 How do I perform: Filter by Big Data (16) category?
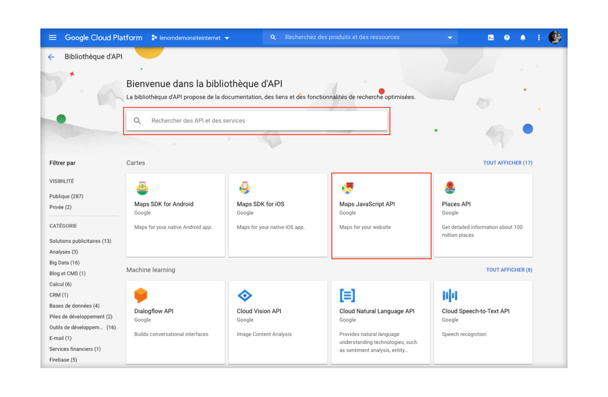point(65,263)
